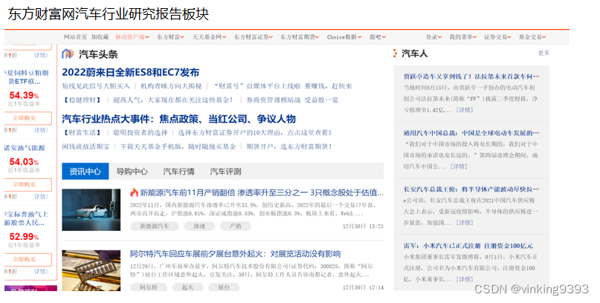Screen dimensions: 600x303
Task: Click the orange dots icon next to 汽车人
Action: coord(395,53)
